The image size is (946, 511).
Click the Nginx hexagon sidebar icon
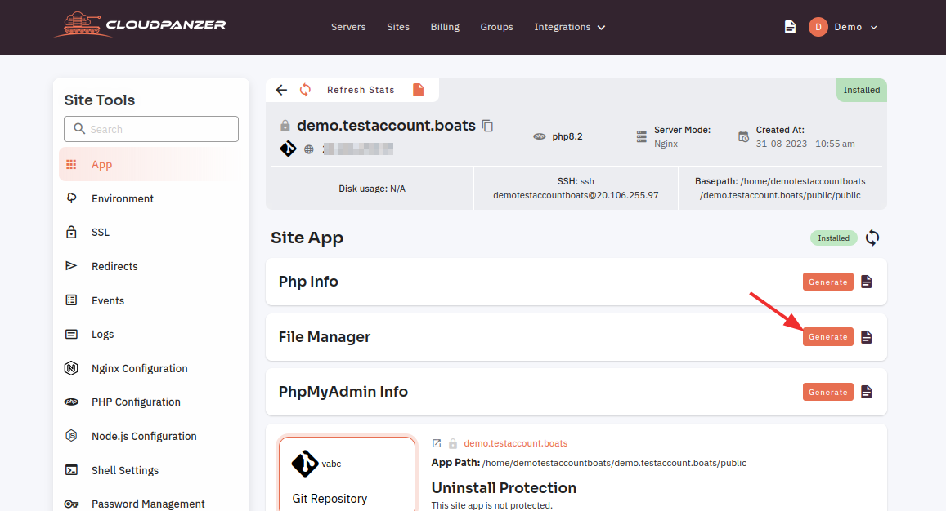click(x=71, y=368)
